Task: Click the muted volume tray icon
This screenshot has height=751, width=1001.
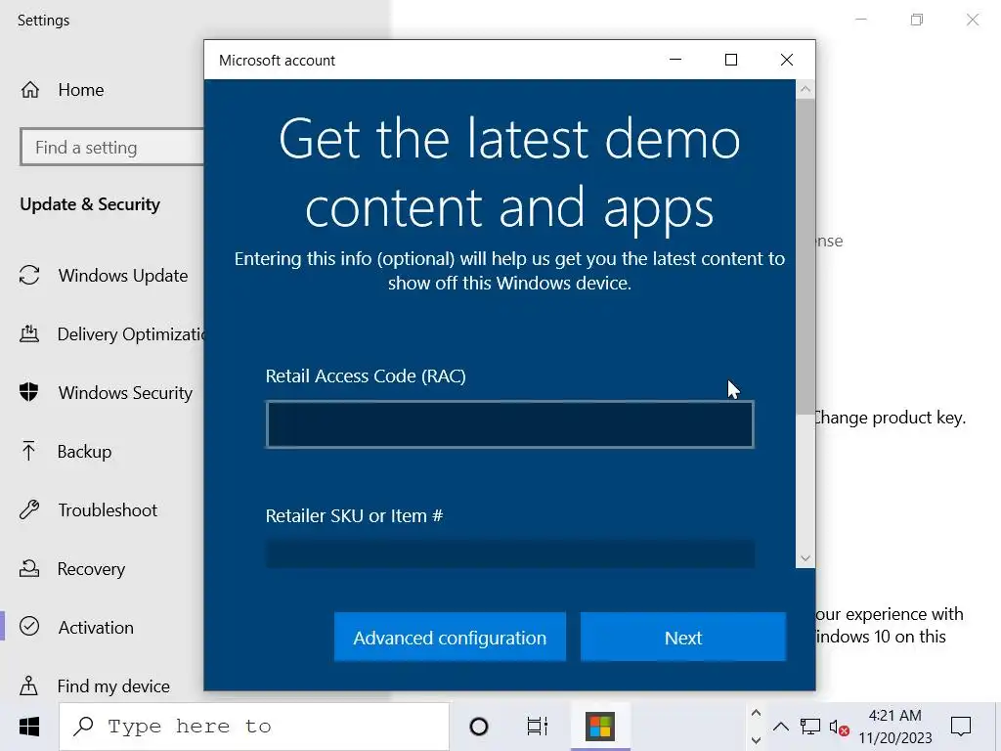Action: pos(839,727)
